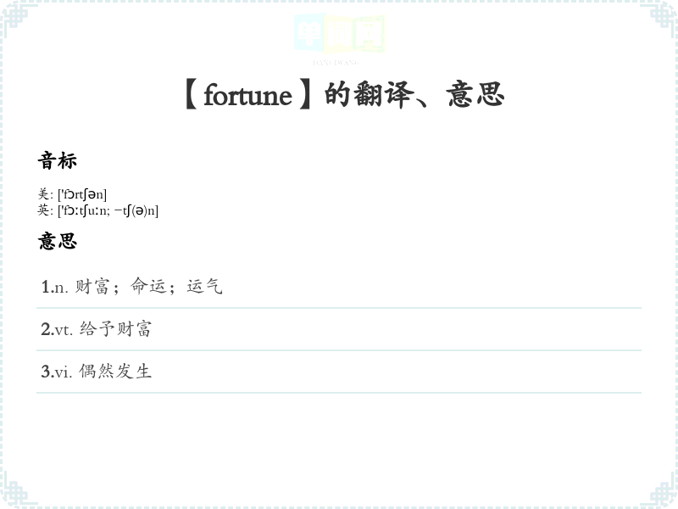Select the noun abbreviation "n." in definition one
The height and width of the screenshot is (509, 678).
coord(60,288)
